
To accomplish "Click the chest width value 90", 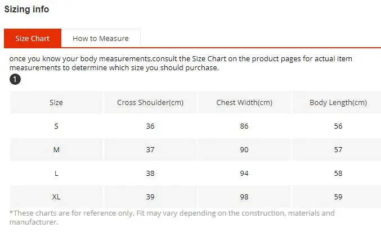I will [244, 150].
